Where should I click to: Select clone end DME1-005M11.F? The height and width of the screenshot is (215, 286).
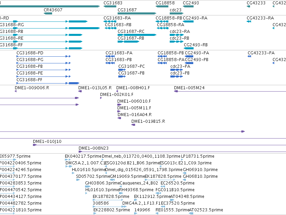coord(134,108)
